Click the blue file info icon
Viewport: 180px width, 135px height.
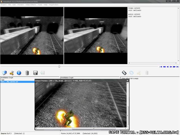coord(19,73)
